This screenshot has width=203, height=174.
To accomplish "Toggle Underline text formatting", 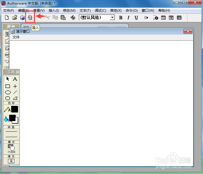I will [136, 17].
